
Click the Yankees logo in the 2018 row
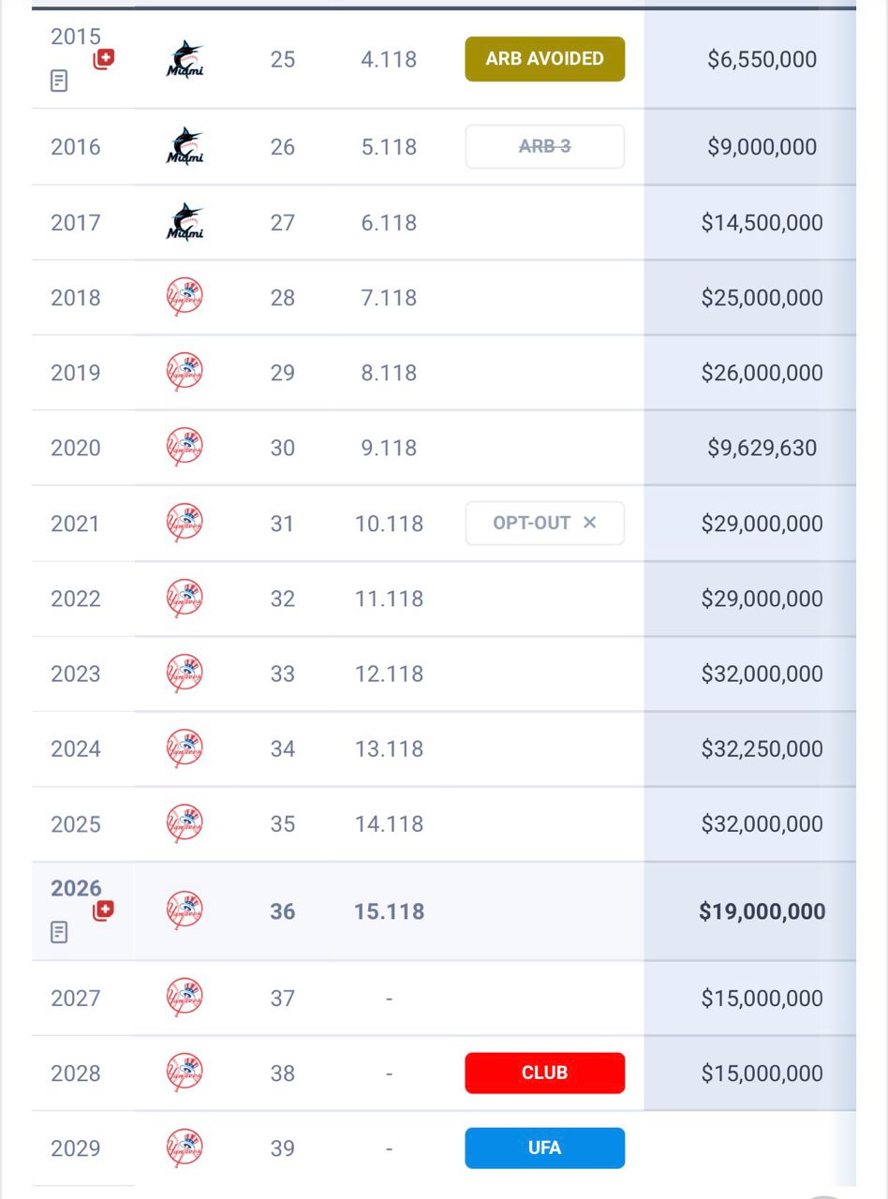pyautogui.click(x=185, y=297)
